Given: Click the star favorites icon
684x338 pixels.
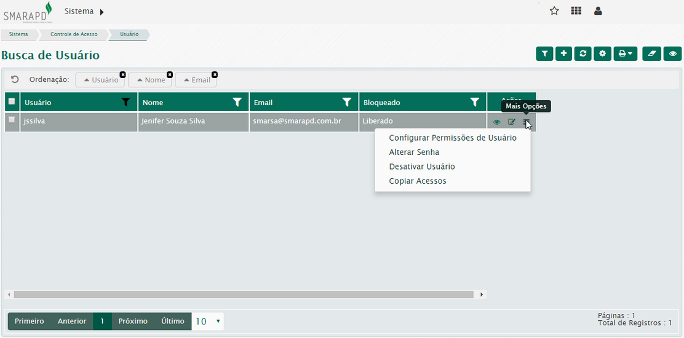Looking at the screenshot, I should click(x=554, y=11).
